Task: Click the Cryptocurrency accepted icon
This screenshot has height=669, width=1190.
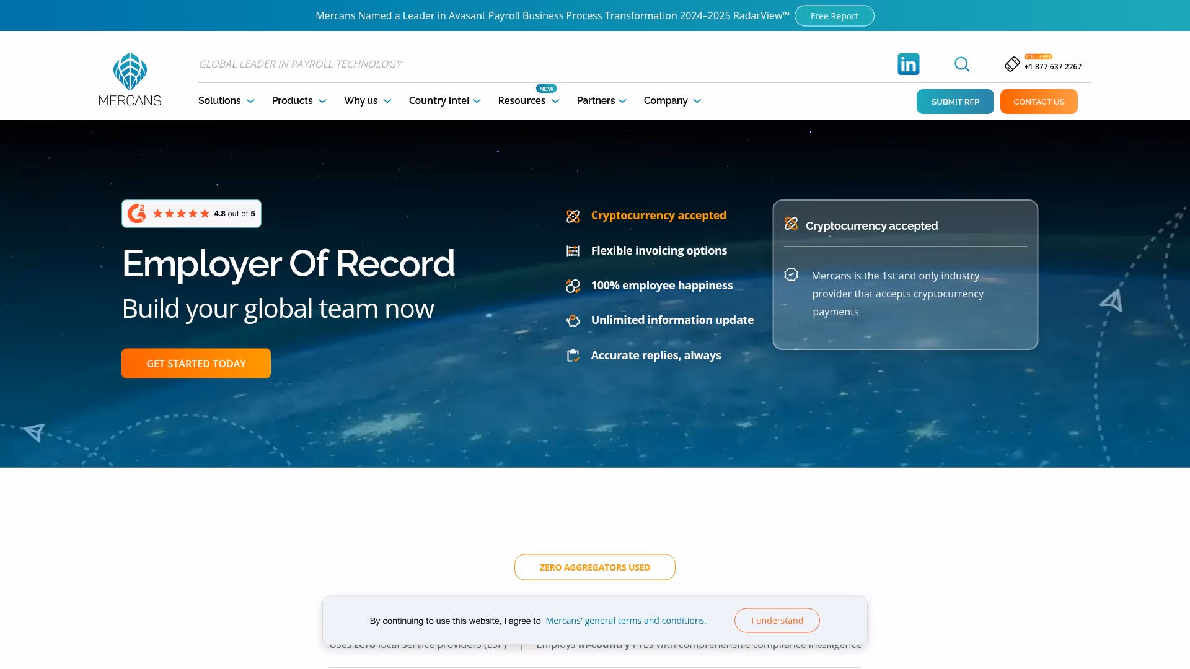Action: click(x=573, y=216)
